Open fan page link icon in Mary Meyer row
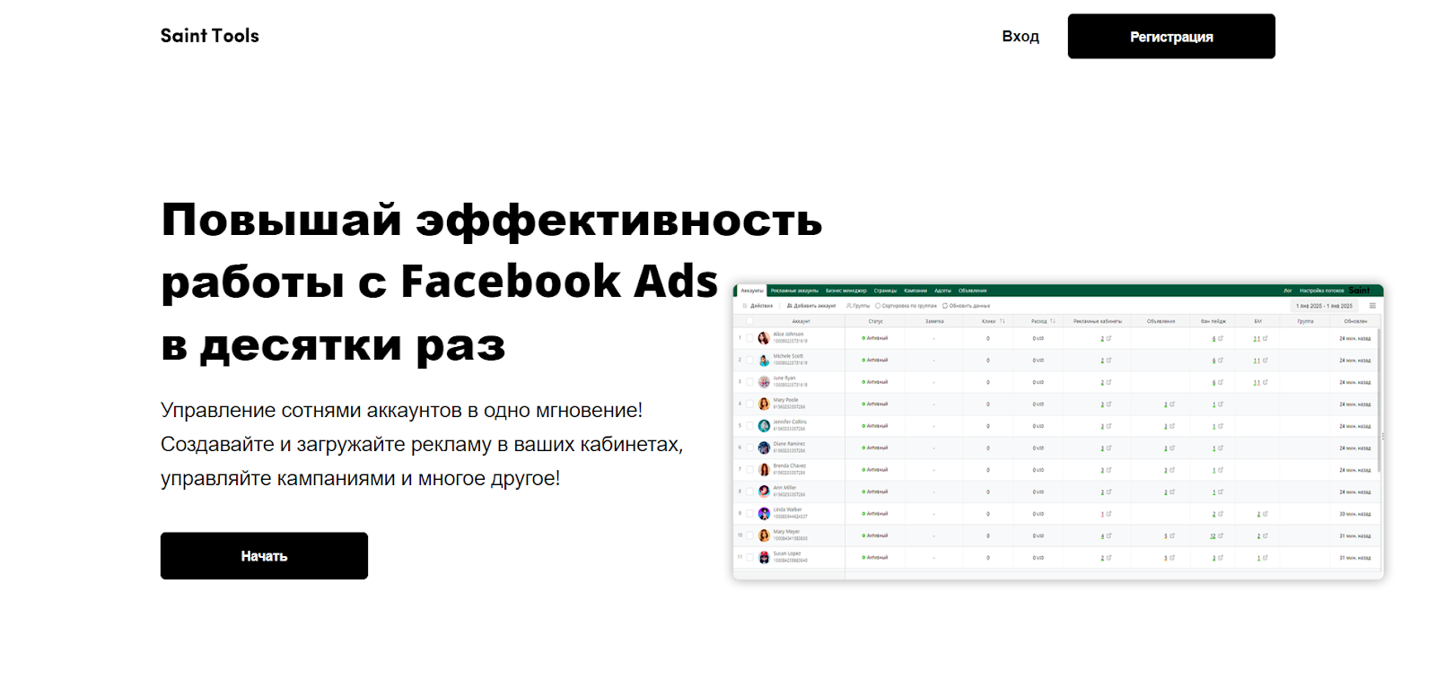1436x687 pixels. point(1221,535)
